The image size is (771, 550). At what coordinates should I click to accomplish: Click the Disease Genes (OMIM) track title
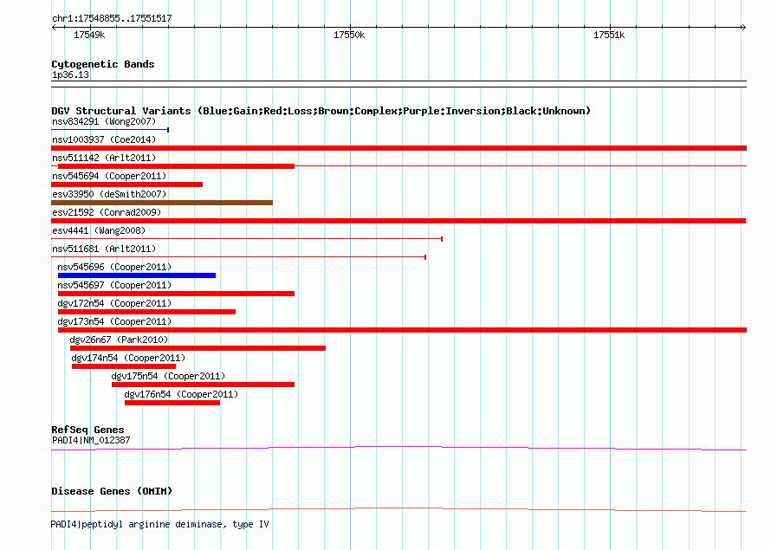(x=112, y=491)
